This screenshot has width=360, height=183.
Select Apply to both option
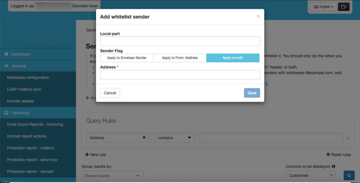233,58
